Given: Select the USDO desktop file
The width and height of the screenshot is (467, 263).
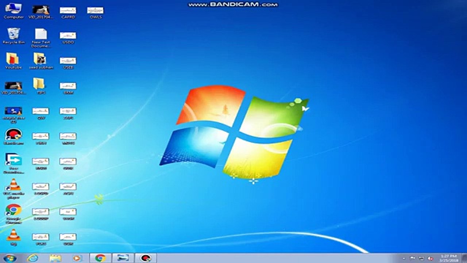Looking at the screenshot, I should pyautogui.click(x=68, y=38).
